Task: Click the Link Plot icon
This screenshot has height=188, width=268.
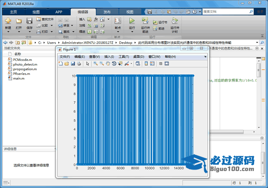Action: pos(138,64)
